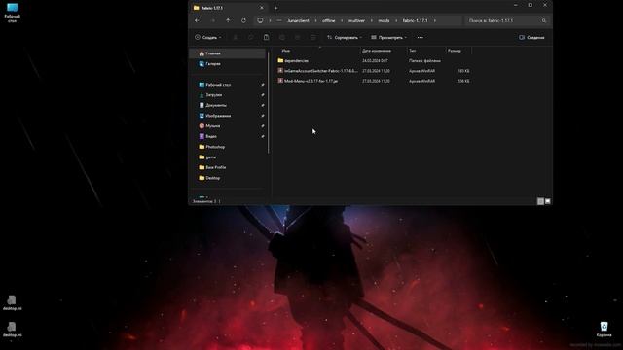
Task: Toggle the Сведения details pane
Action: [x=531, y=37]
